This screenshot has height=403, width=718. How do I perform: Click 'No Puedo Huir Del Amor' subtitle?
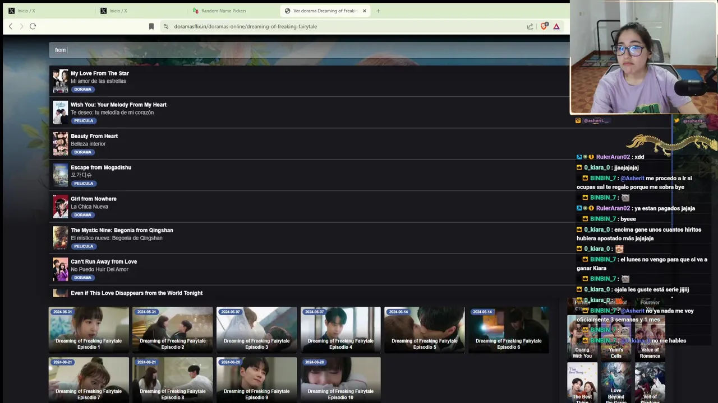[x=99, y=269]
